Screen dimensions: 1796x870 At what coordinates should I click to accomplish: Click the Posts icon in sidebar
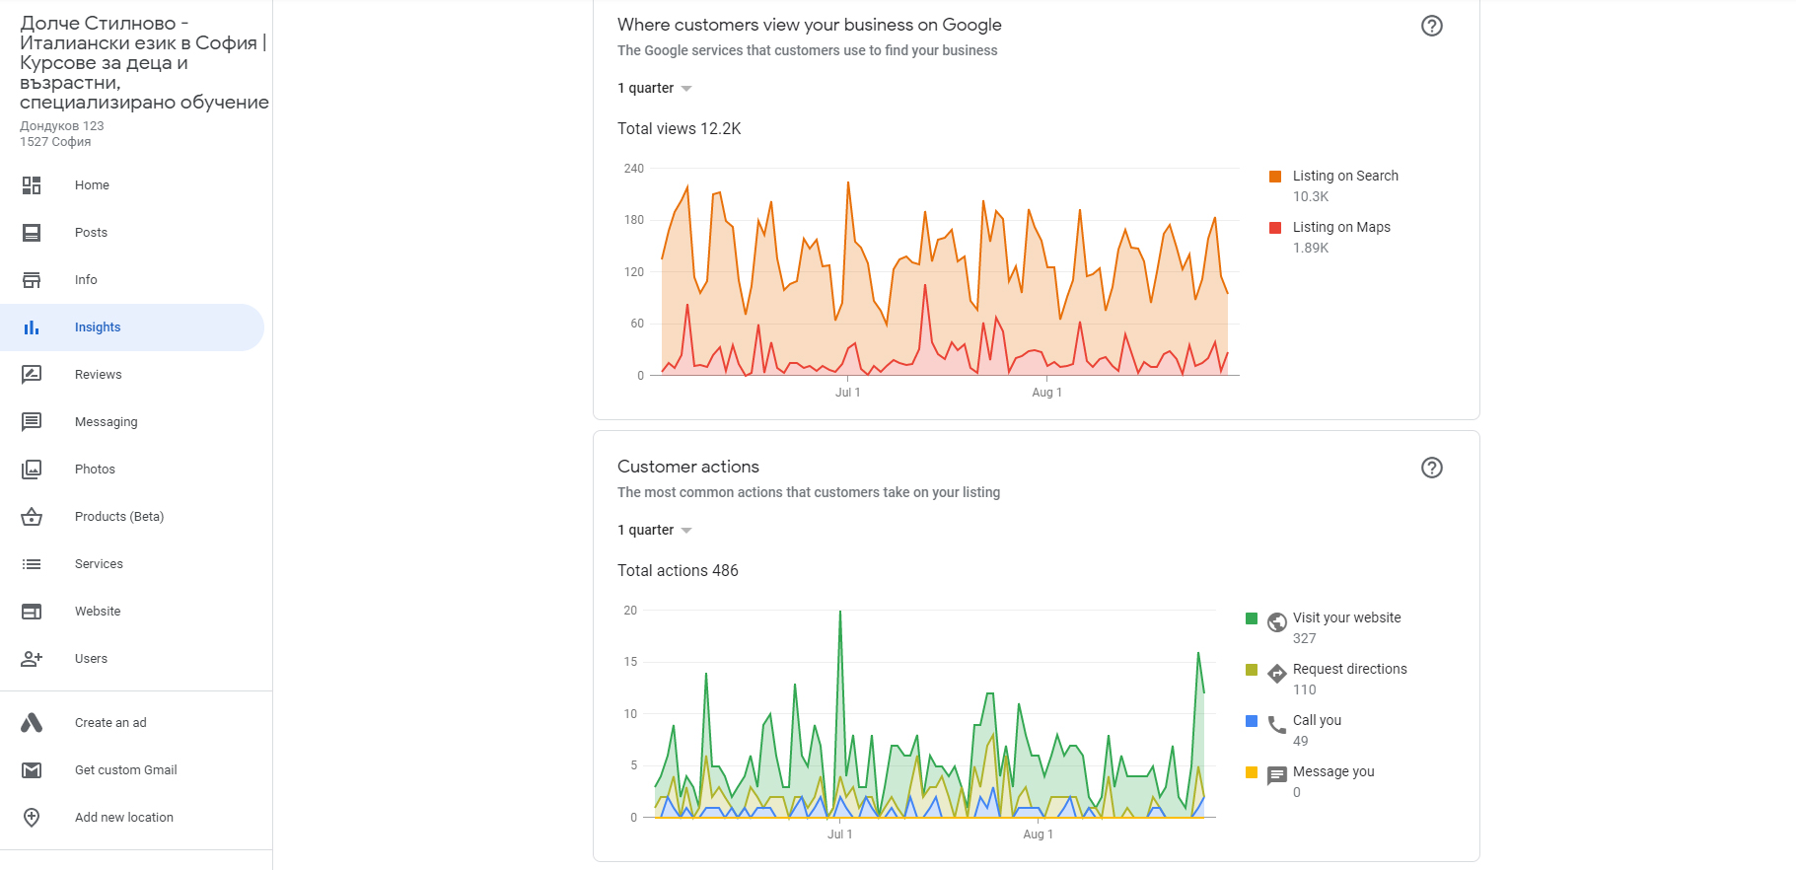point(32,233)
